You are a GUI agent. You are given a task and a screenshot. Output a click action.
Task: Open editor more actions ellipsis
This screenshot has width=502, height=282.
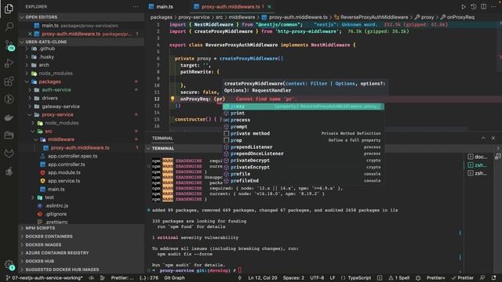[x=493, y=7]
